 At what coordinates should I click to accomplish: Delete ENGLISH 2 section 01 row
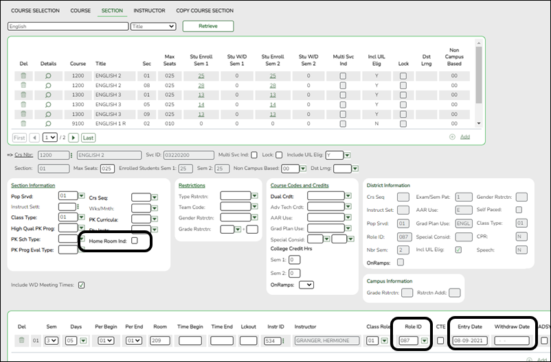click(23, 76)
